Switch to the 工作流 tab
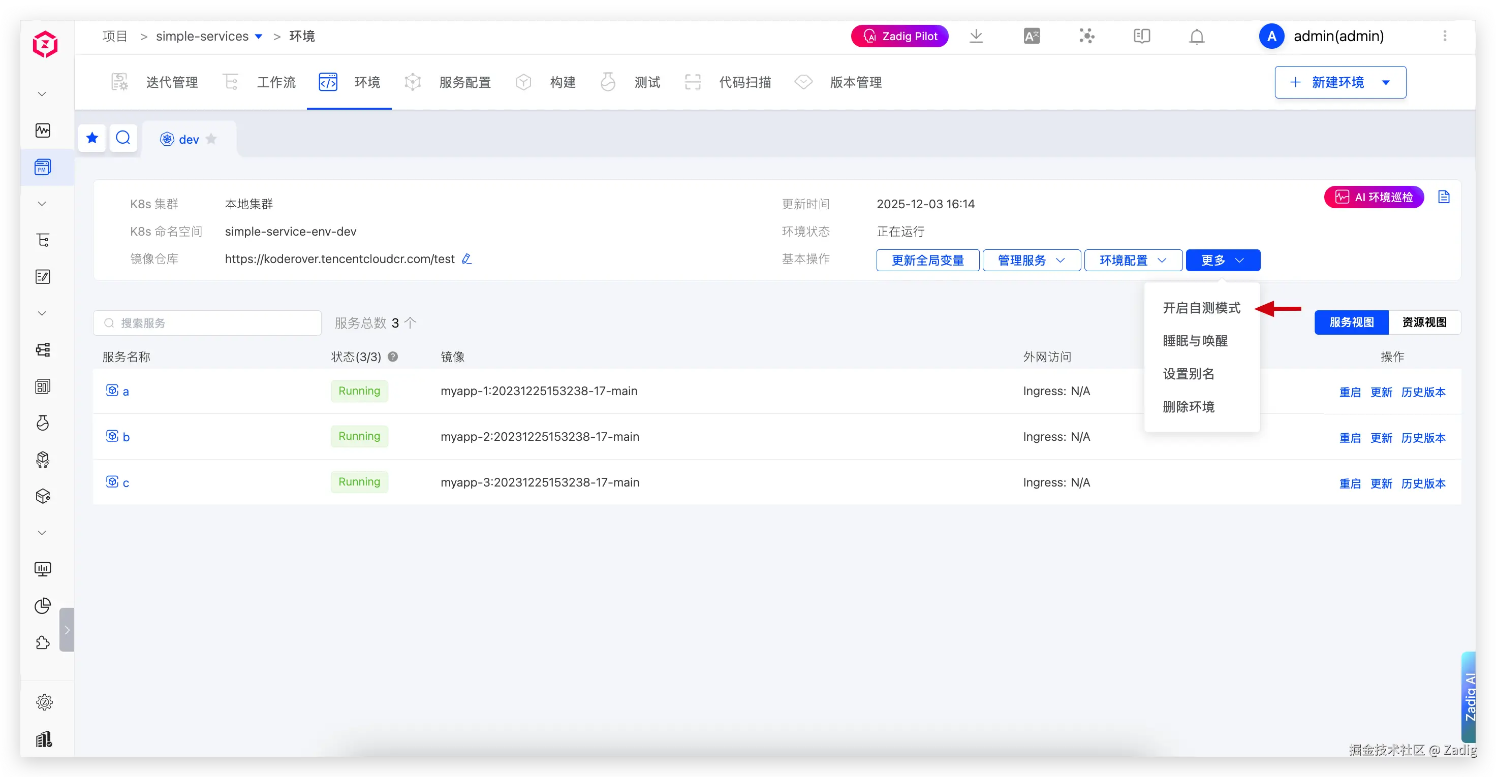 pos(276,82)
